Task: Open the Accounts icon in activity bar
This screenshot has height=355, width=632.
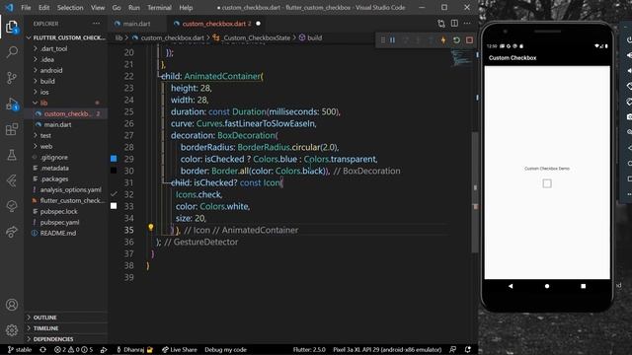Action: pyautogui.click(x=12, y=305)
